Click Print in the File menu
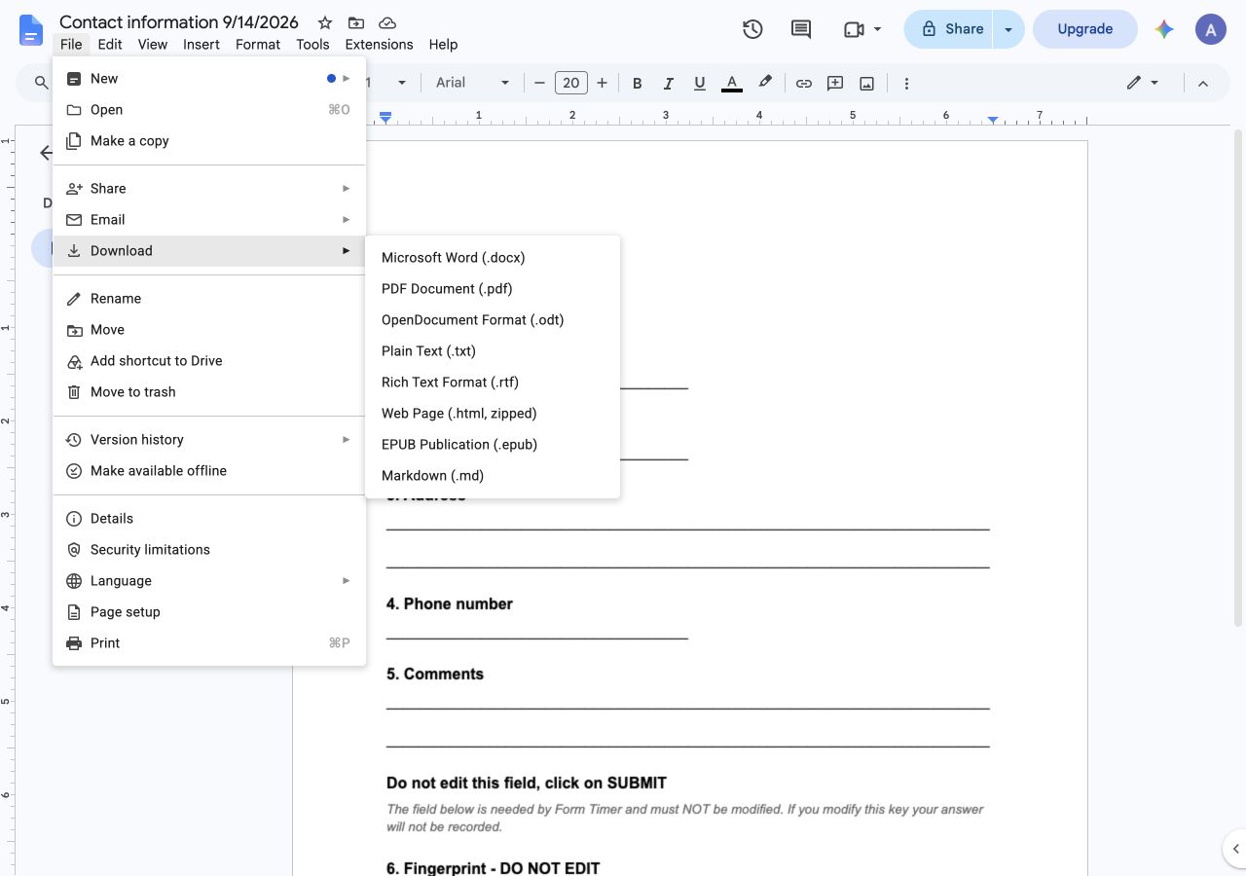Viewport: 1246px width, 876px height. [209, 643]
